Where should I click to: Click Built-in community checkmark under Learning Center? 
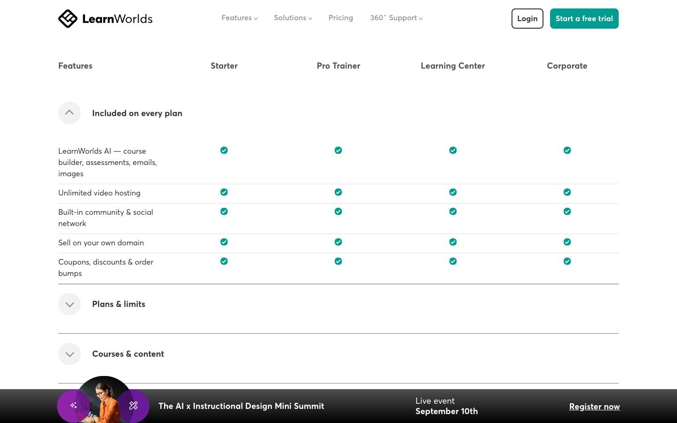(x=453, y=211)
